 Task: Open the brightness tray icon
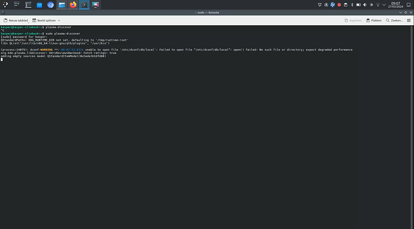(371, 5)
